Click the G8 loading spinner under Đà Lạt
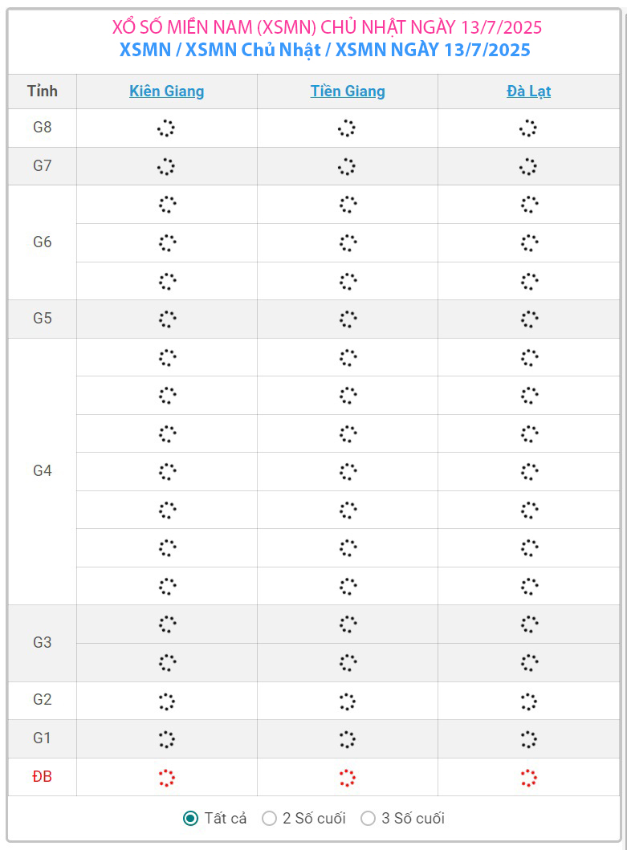627x850 pixels. point(528,128)
